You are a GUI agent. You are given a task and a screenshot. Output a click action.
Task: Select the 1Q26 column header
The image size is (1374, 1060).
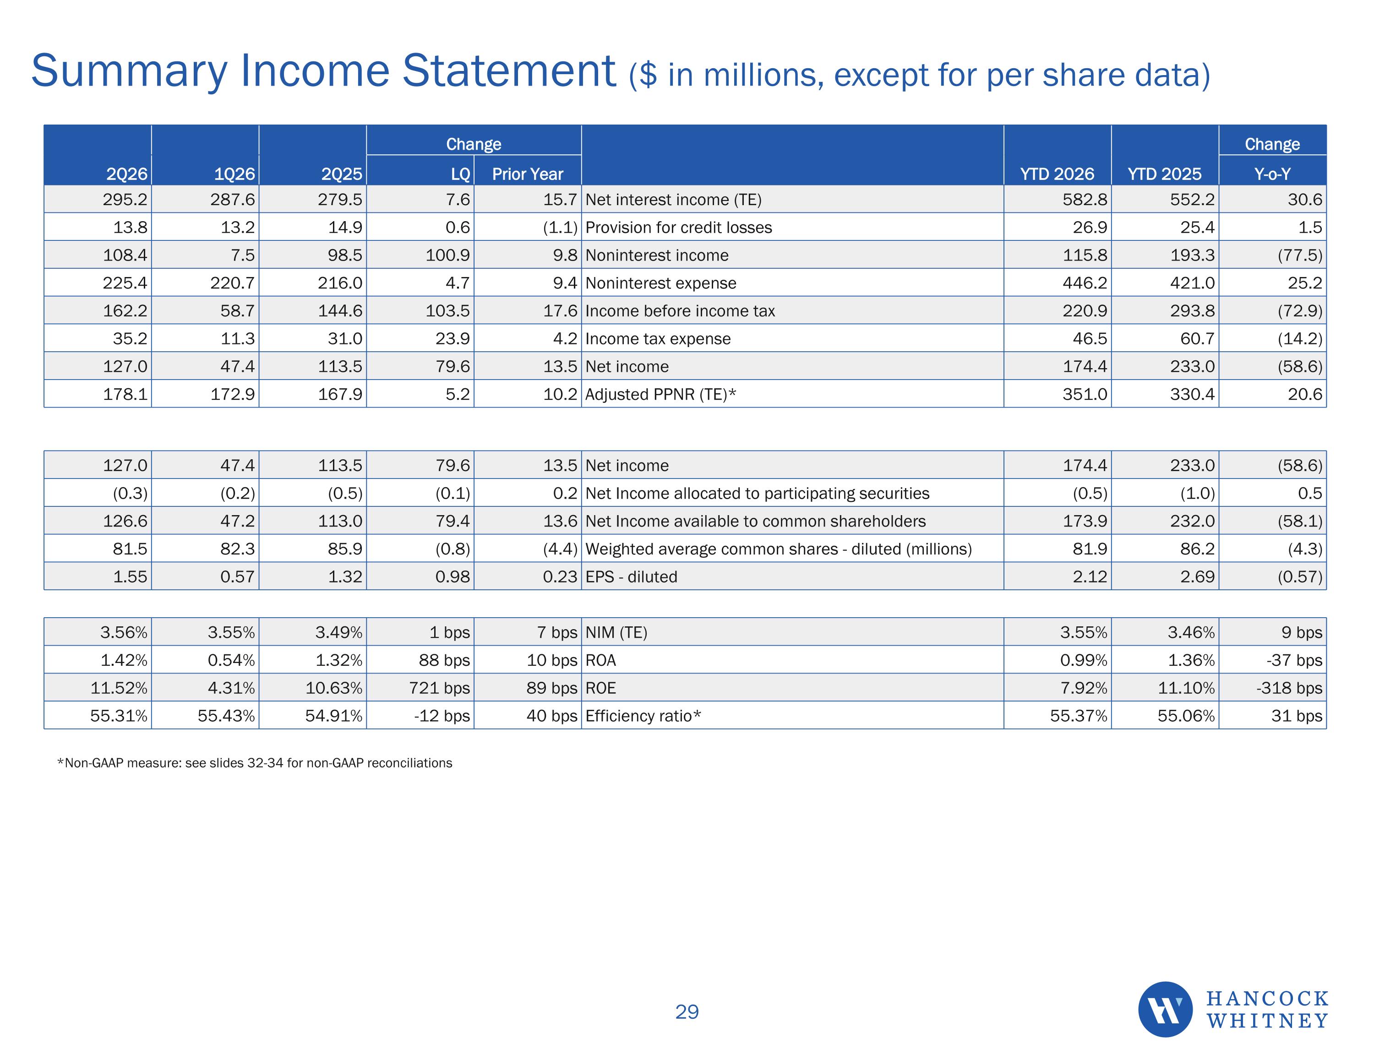point(234,174)
